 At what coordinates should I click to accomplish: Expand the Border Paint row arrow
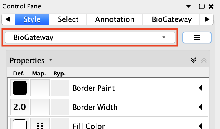(x=201, y=88)
